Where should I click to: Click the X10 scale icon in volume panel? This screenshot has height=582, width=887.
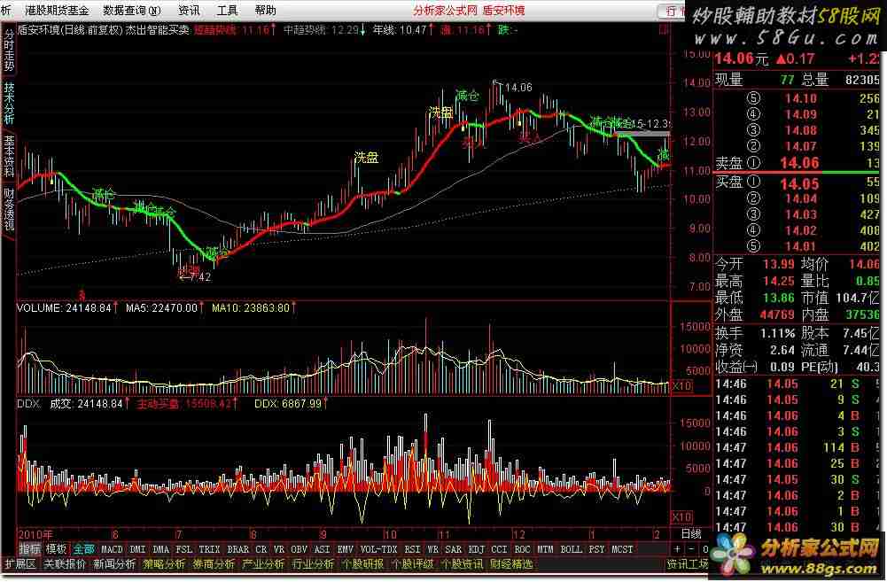pyautogui.click(x=681, y=387)
